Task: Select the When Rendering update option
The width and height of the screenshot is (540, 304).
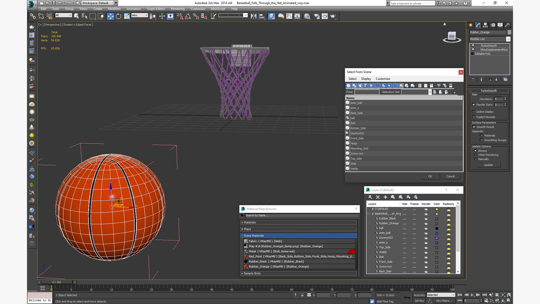Action: click(475, 155)
